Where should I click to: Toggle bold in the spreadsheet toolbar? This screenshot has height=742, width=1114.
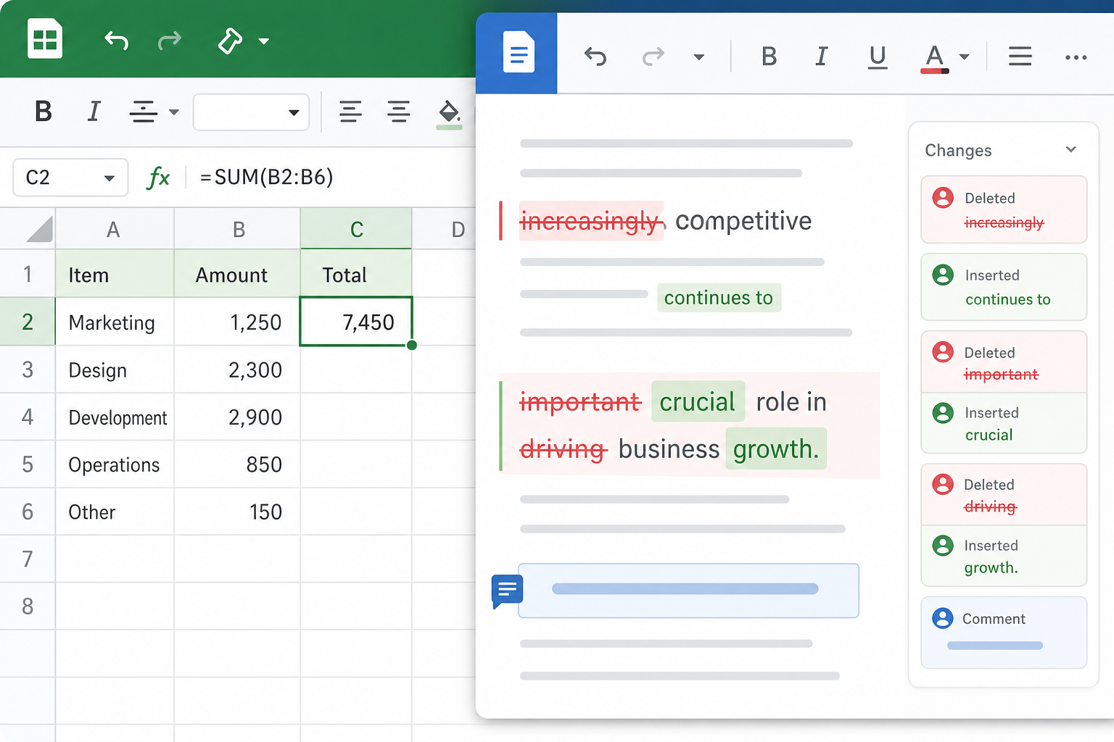44,112
